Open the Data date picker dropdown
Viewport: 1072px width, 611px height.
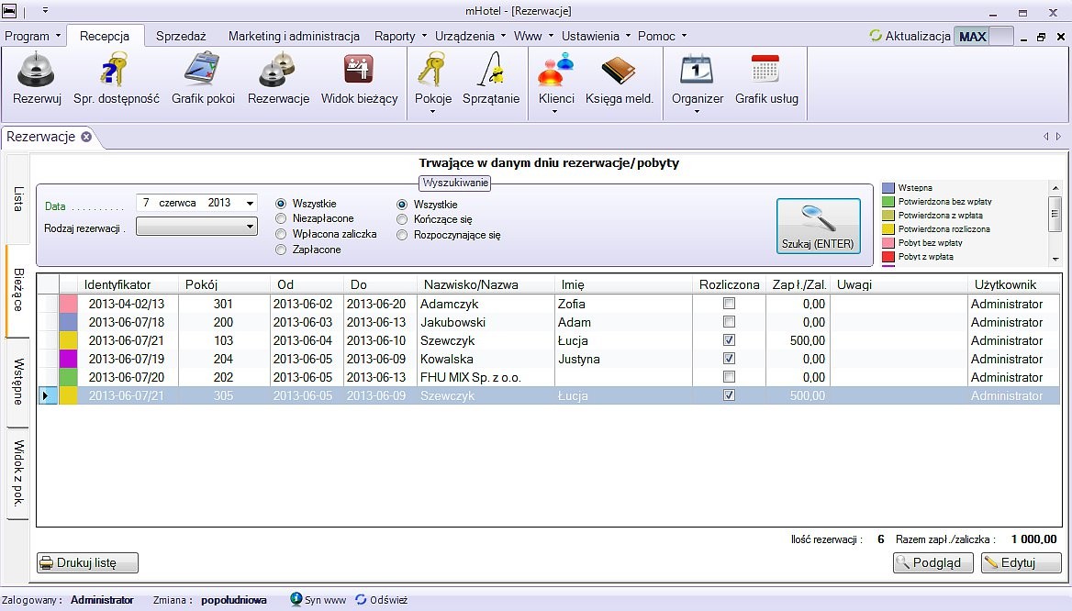pos(251,203)
